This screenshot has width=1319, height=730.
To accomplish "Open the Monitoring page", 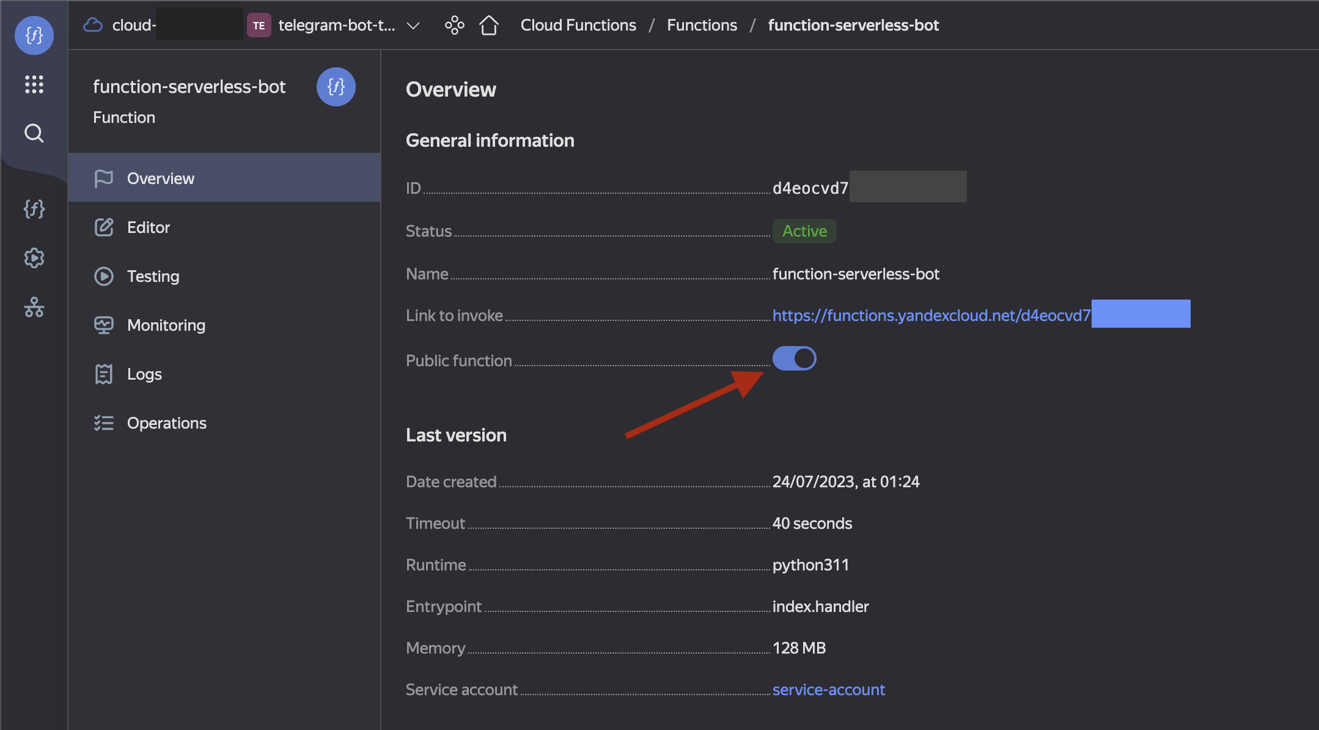I will [166, 325].
